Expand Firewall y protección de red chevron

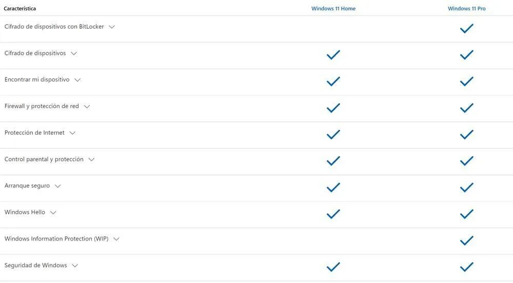click(x=87, y=107)
